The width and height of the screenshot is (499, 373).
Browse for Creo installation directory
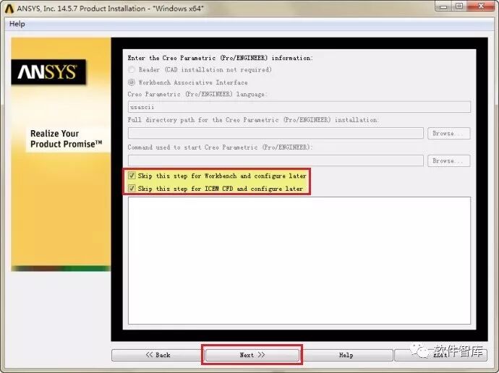click(x=448, y=133)
